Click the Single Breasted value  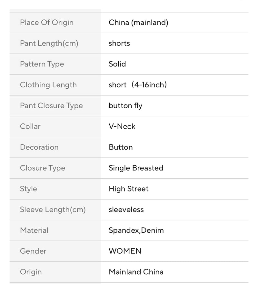[136, 168]
